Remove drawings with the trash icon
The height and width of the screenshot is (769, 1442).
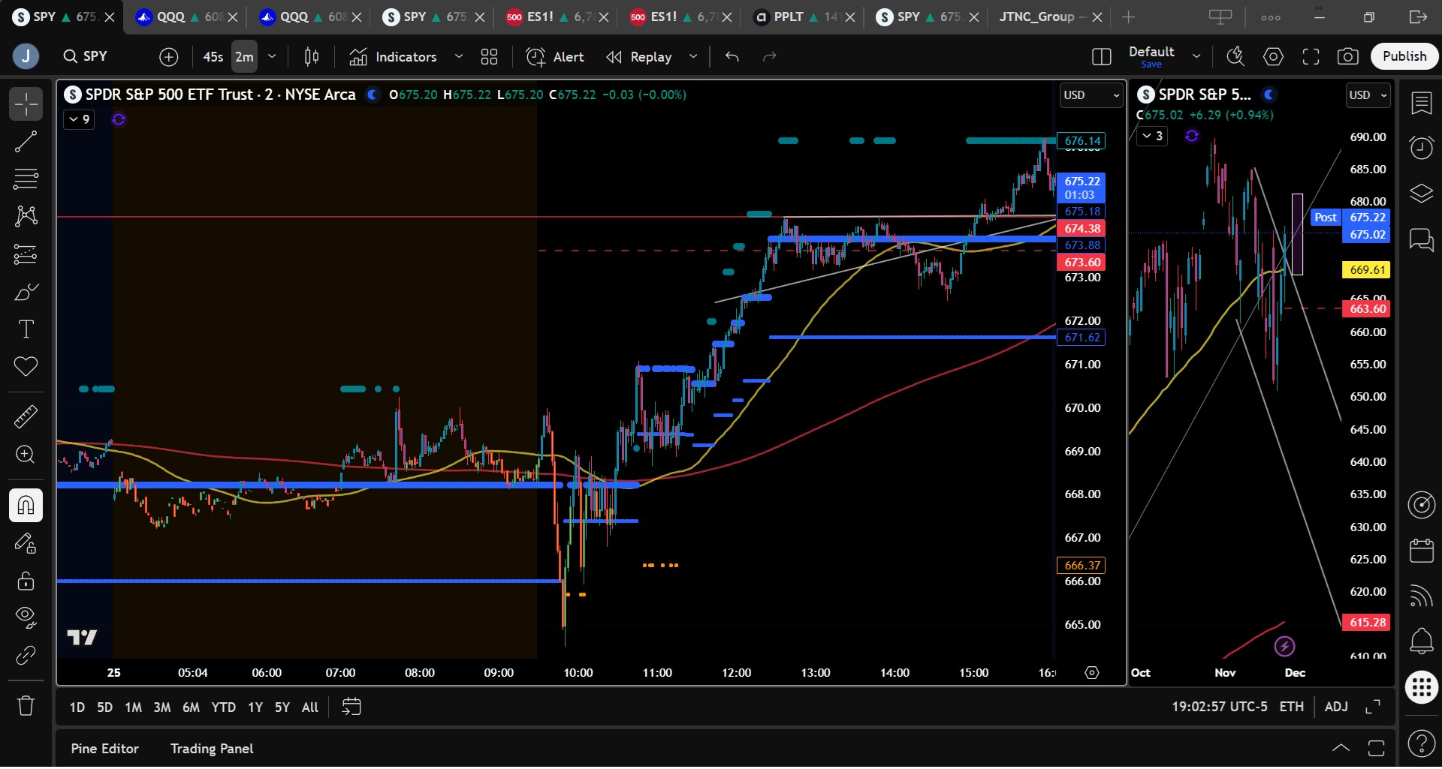click(26, 705)
